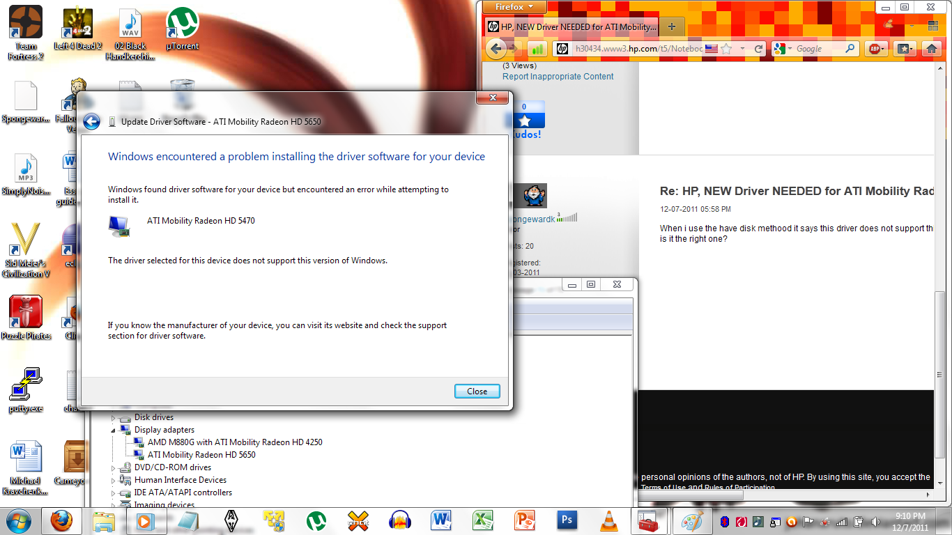Open the list all tabs dropdown arrow
Viewport: 952px width, 535px height.
(912, 26)
